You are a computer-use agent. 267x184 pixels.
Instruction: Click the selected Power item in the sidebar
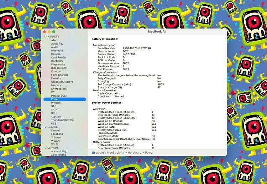(55, 99)
